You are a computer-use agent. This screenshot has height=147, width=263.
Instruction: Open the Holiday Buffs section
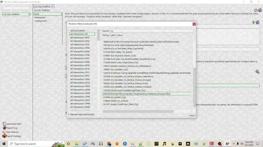tap(41, 21)
